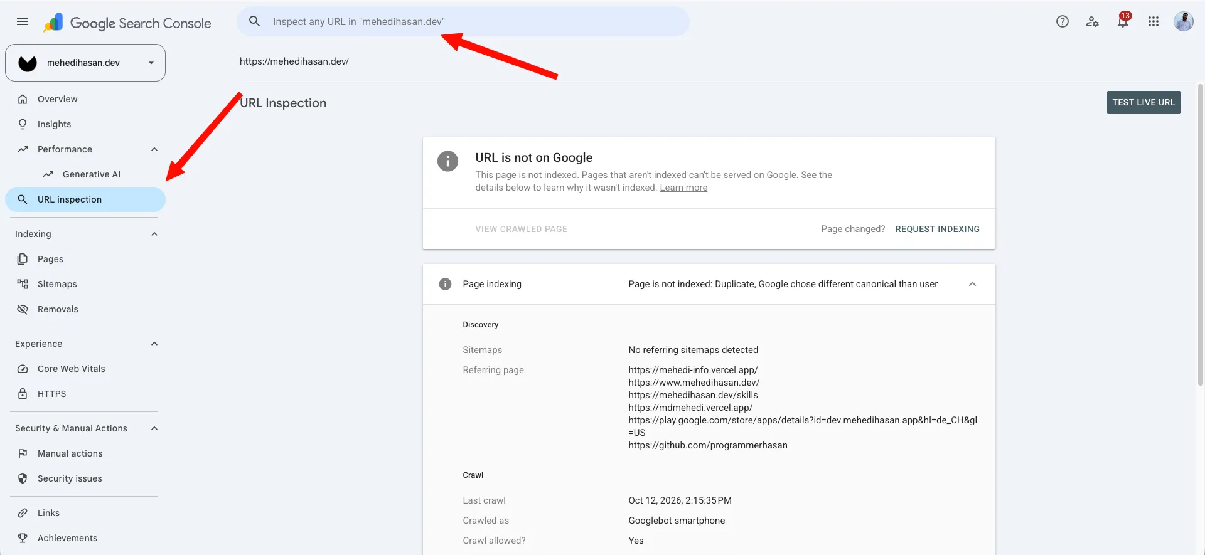Select URL inspection in the sidebar

point(85,199)
